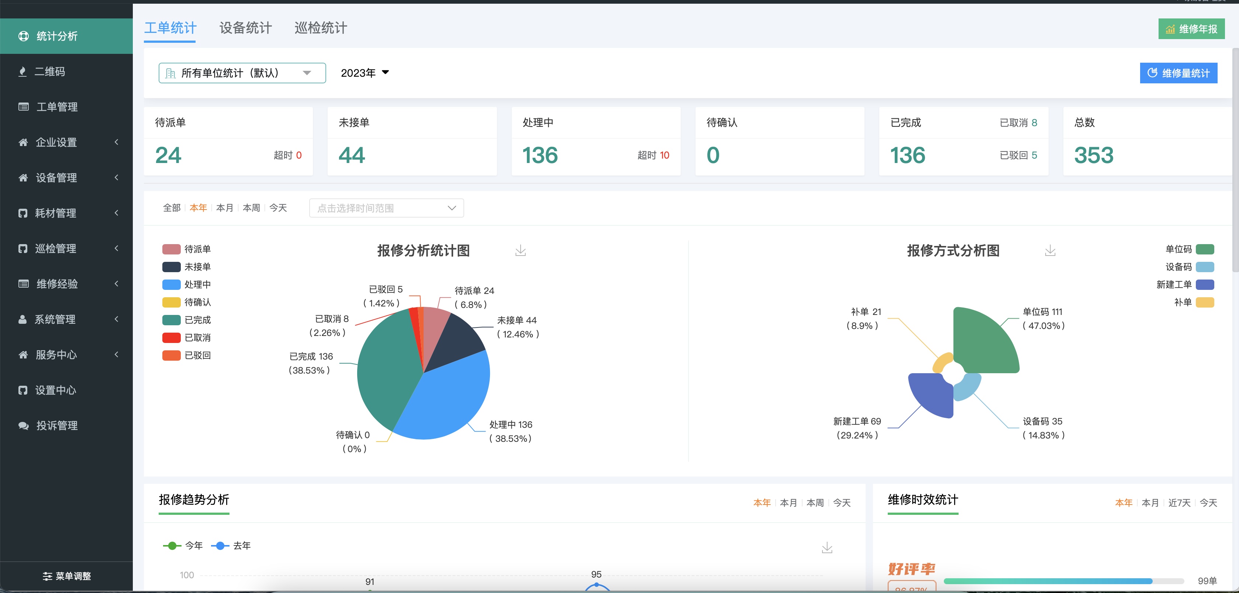
Task: Toggle the 已完成 legend entry
Action: click(171, 320)
